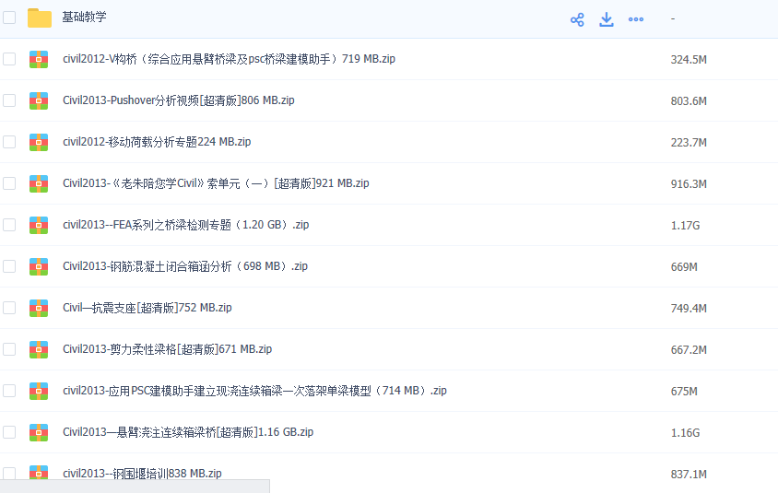Open civil2012-V构桥 719 MB.zip file name

(229, 59)
